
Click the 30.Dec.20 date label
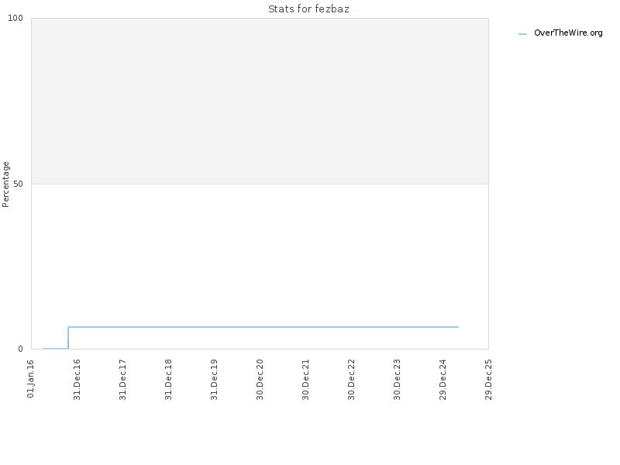tap(260, 380)
